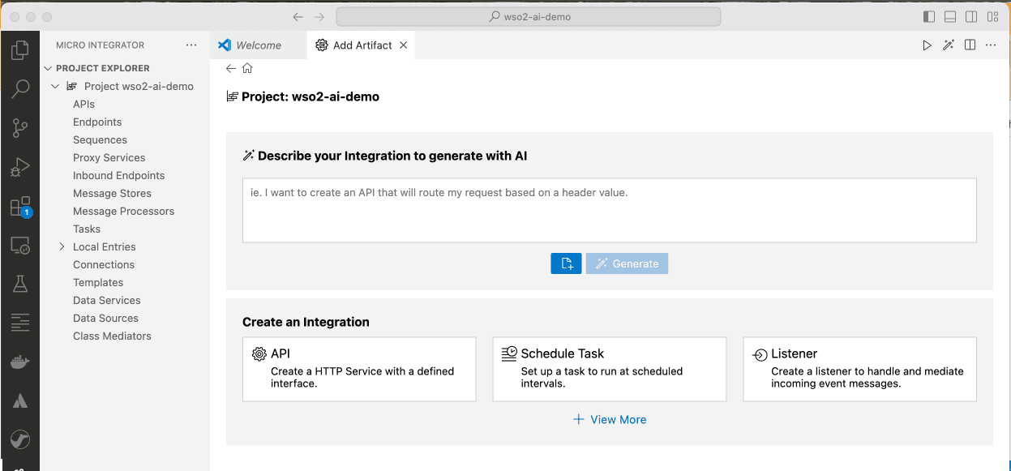Click the View More link
Viewport: 1011px width, 471px height.
[610, 420]
